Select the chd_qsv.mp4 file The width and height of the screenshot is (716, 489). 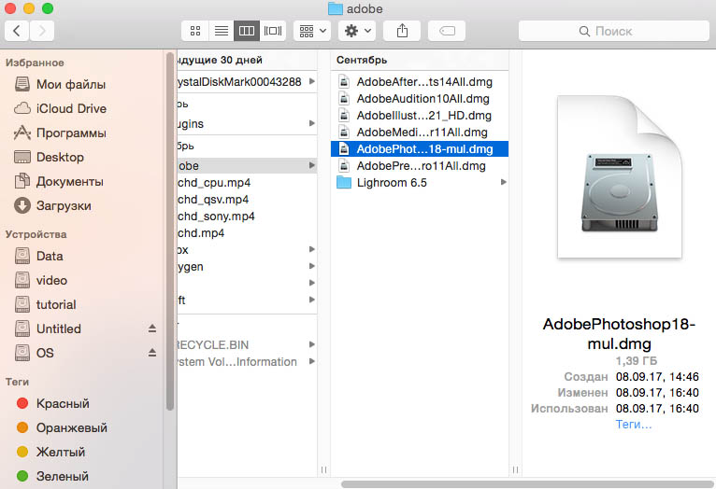247,200
